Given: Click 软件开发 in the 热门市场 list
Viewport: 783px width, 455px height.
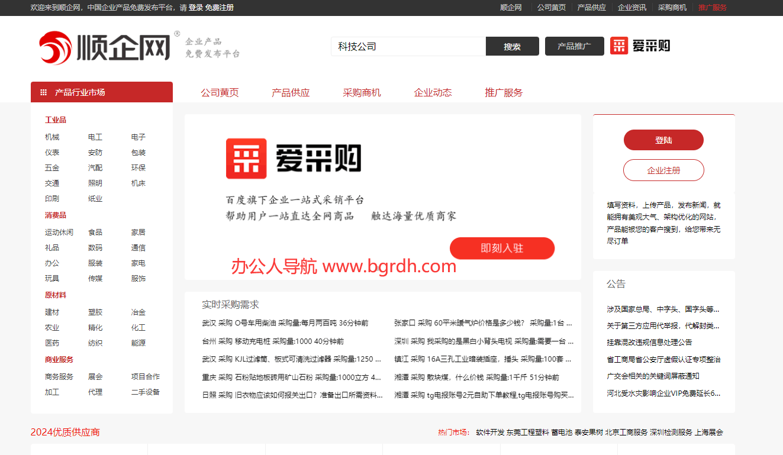Looking at the screenshot, I should pyautogui.click(x=490, y=433).
